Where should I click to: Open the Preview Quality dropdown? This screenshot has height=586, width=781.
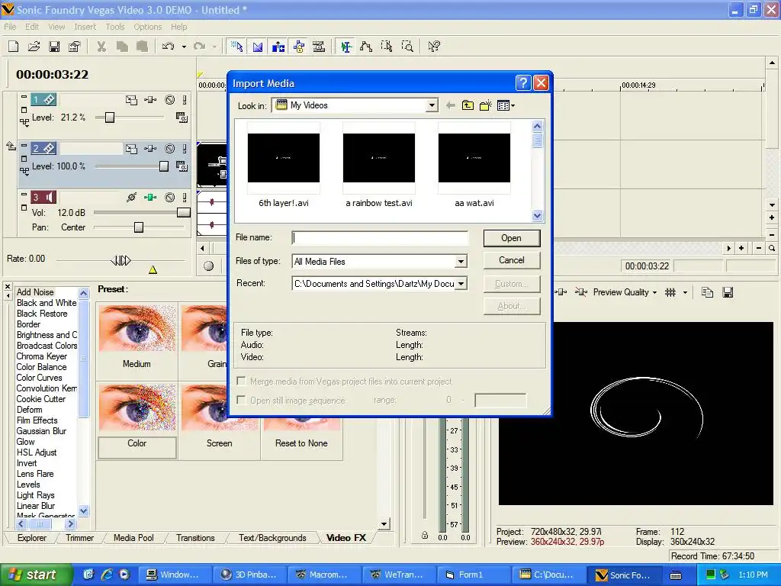point(625,292)
